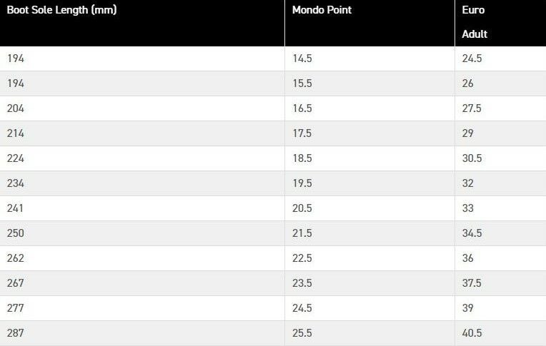
Task: Click Euro size 24.5 cell
Action: [472, 58]
